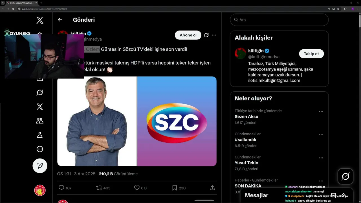Go back using the arrow beside Gönderi
This screenshot has height=203, width=361.
[x=60, y=20]
